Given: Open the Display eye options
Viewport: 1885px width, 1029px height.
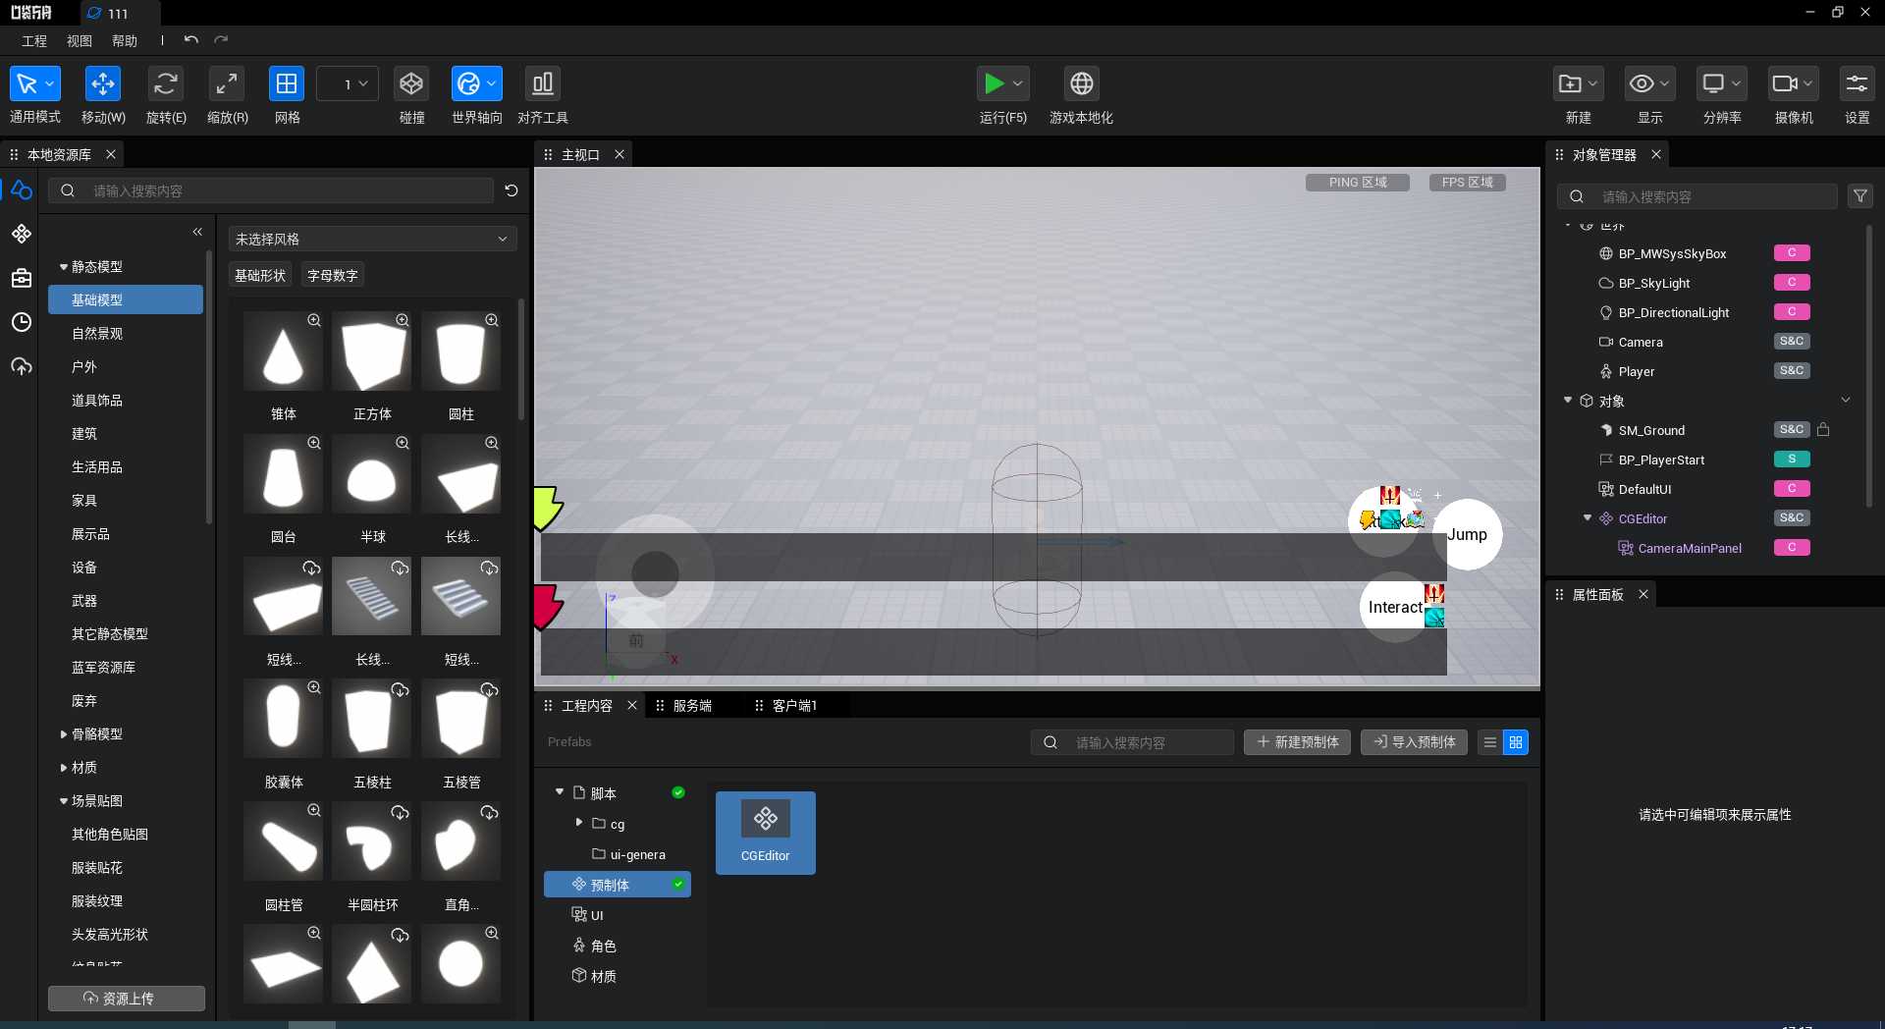Looking at the screenshot, I should coord(1642,84).
